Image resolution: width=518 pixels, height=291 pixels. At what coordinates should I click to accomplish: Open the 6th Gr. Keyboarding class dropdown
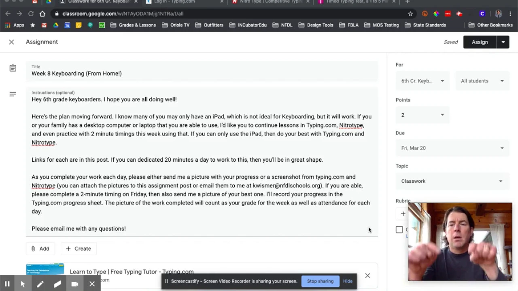click(x=422, y=81)
